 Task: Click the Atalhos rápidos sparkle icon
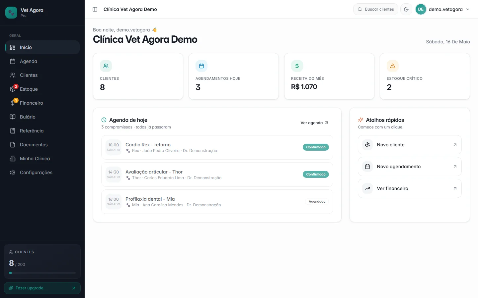(360, 120)
